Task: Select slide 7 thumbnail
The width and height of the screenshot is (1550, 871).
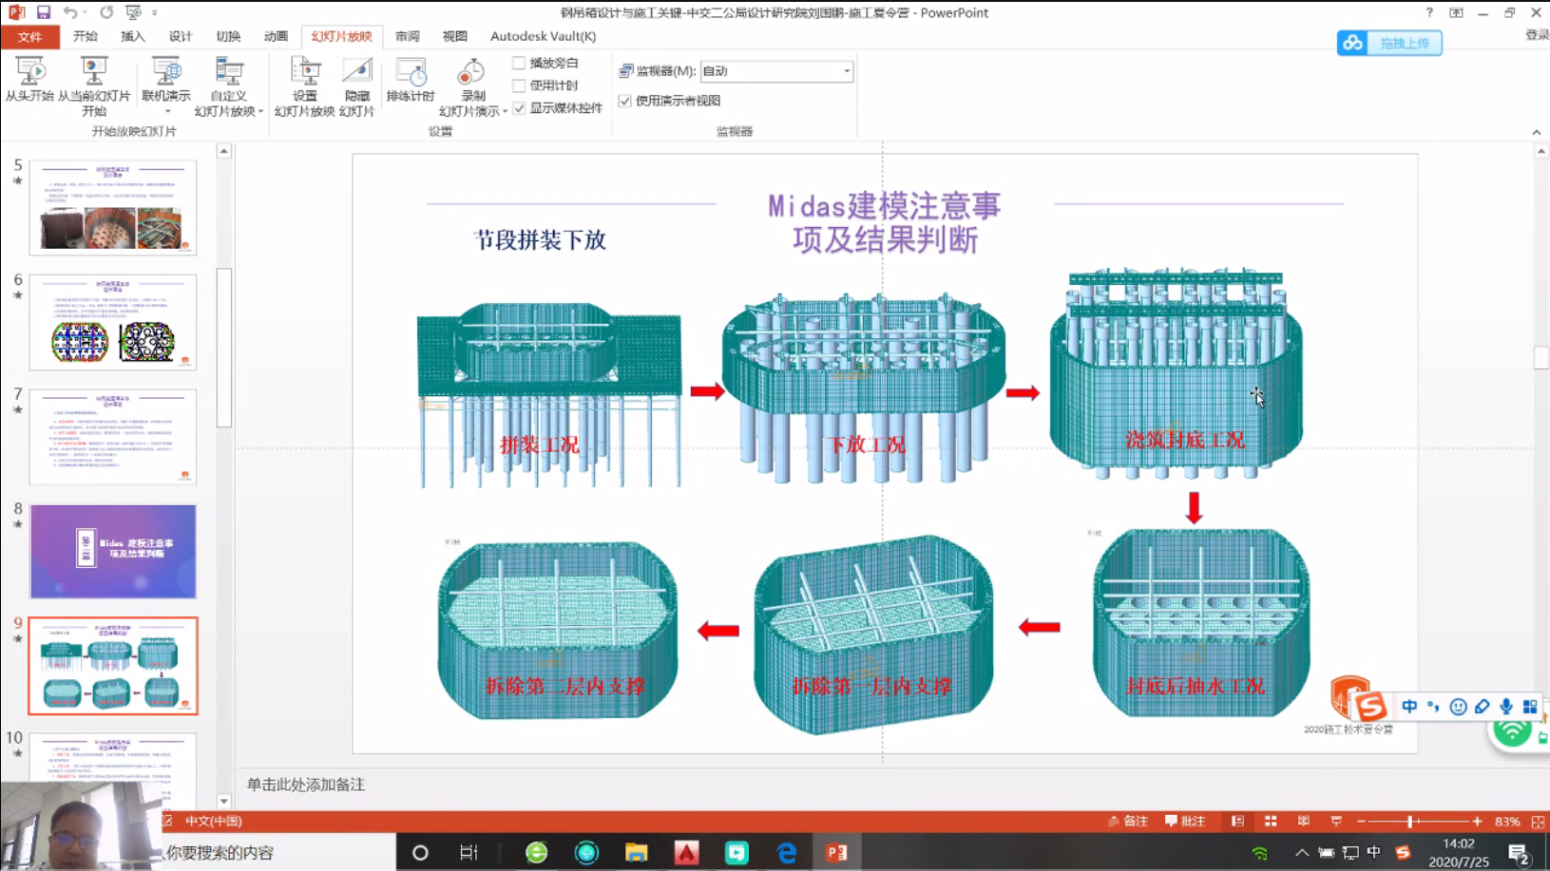Action: 113,437
